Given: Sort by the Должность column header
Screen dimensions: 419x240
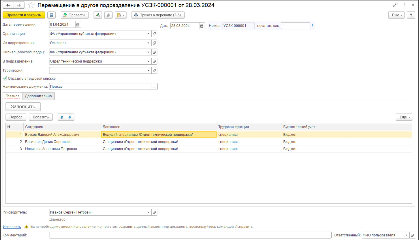Looking at the screenshot, I should tap(159, 127).
